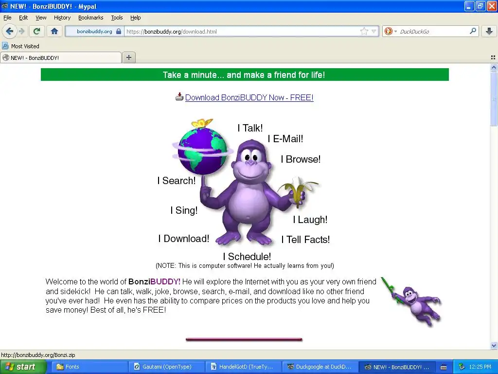Open the URL history dropdown arrow
The image size is (498, 374).
374,31
